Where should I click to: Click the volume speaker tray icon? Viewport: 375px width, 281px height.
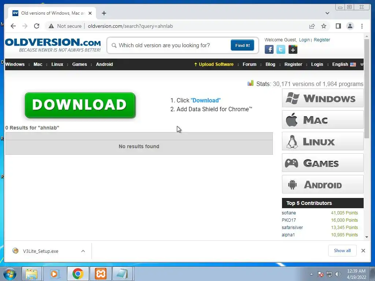[x=338, y=274]
